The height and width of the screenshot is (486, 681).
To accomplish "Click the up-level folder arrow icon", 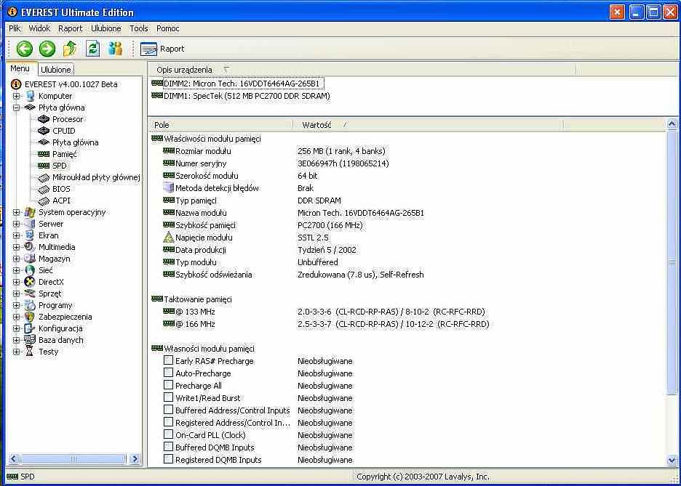I will 70,49.
